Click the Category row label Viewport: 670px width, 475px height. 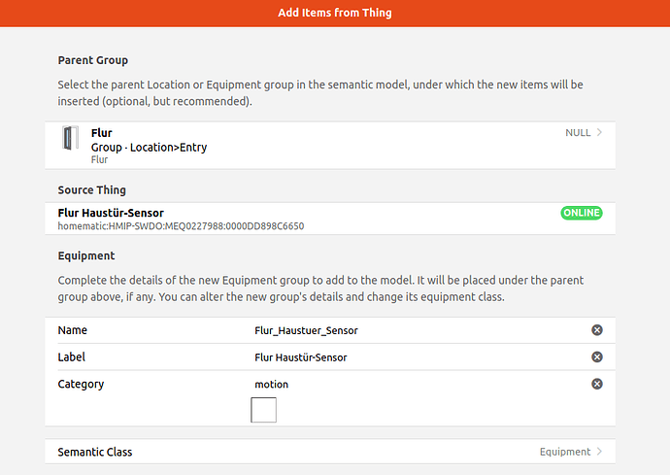point(81,384)
